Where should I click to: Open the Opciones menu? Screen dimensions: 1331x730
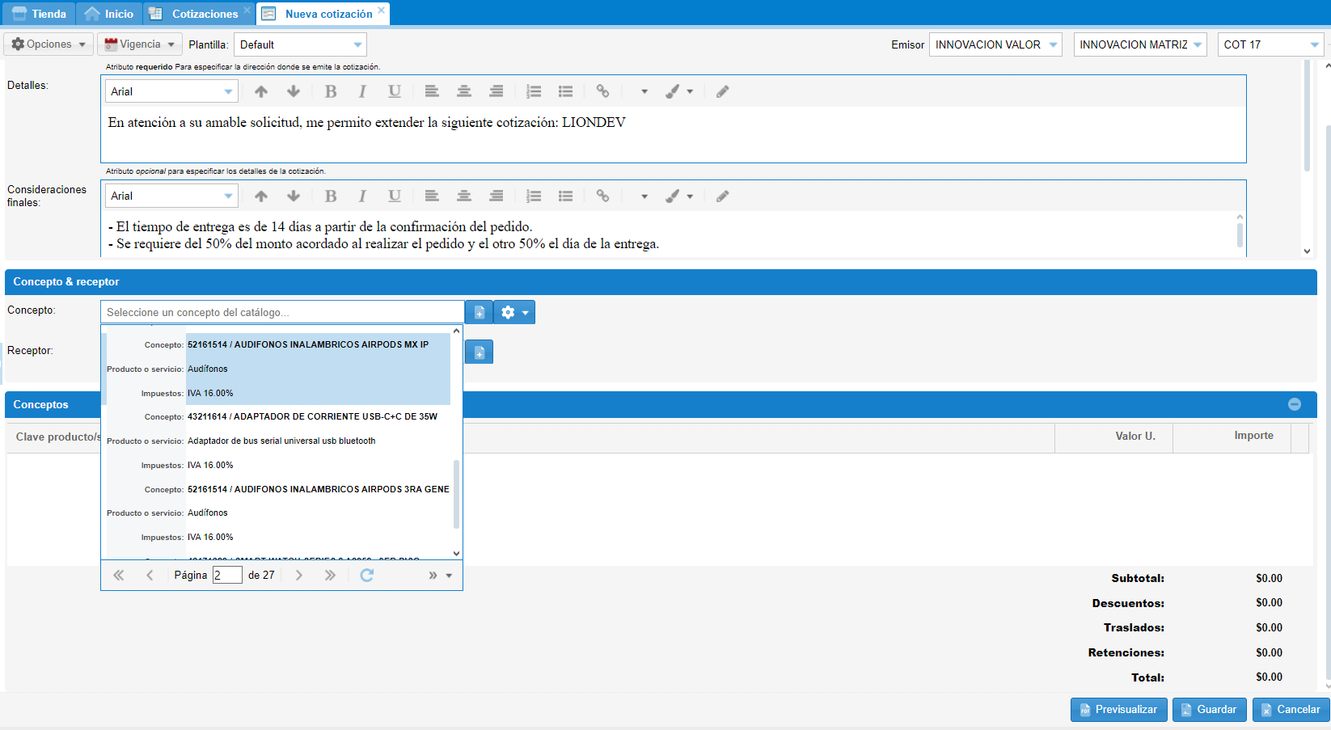[x=49, y=44]
